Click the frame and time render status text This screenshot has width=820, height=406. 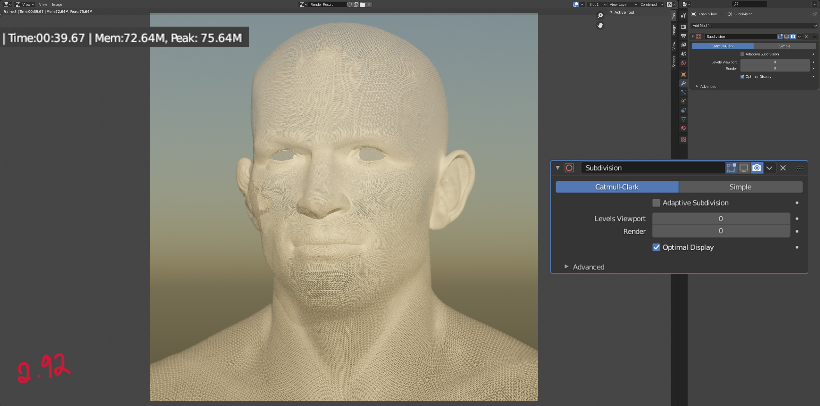pos(48,12)
